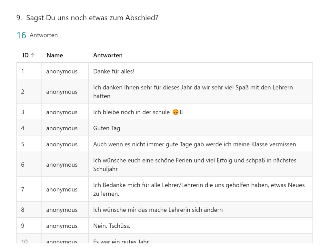Click the 'anonymous' name in row 1
This screenshot has width=330, height=247.
tap(62, 71)
